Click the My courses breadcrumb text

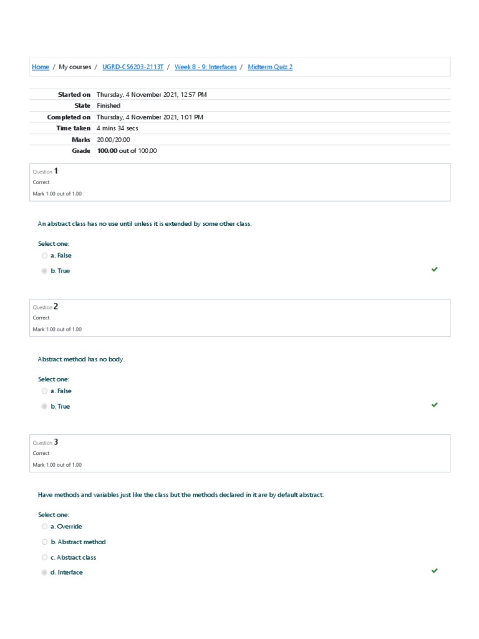pyautogui.click(x=75, y=67)
